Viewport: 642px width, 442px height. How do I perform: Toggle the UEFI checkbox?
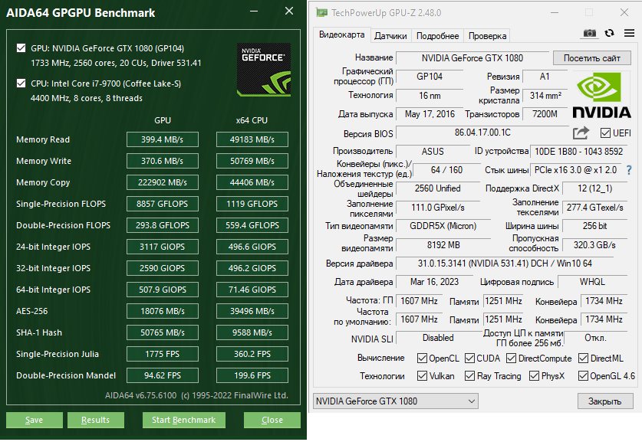pos(605,133)
